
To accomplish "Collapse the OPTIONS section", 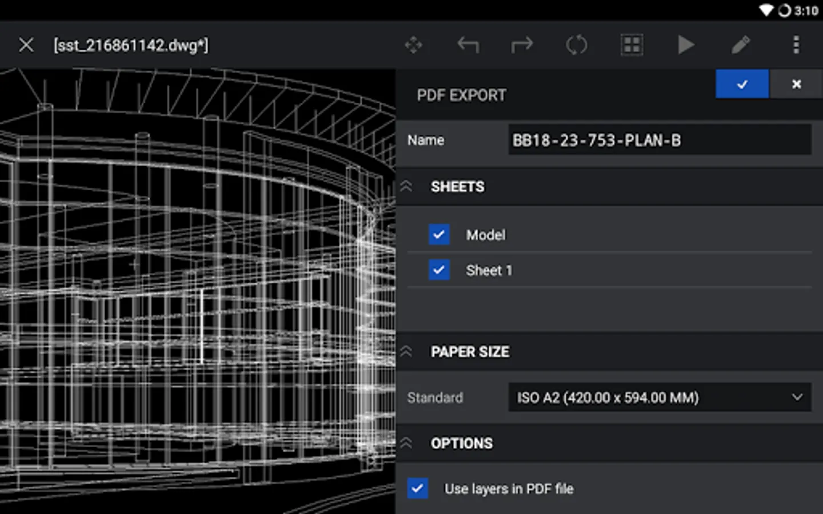I will click(406, 443).
